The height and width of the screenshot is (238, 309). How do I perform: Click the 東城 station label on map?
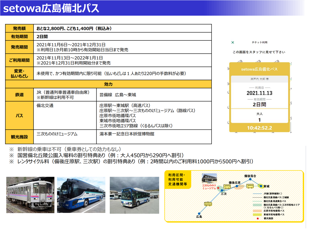click(x=266, y=186)
